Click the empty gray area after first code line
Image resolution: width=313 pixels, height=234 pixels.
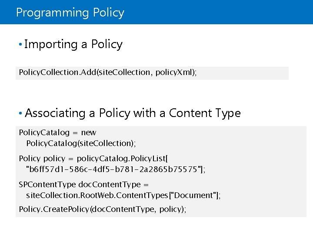point(243,73)
